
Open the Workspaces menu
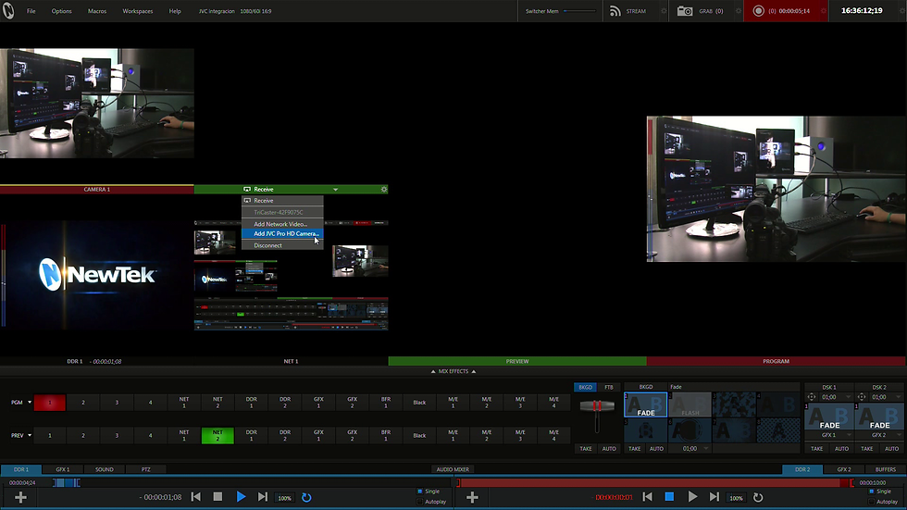click(x=137, y=11)
